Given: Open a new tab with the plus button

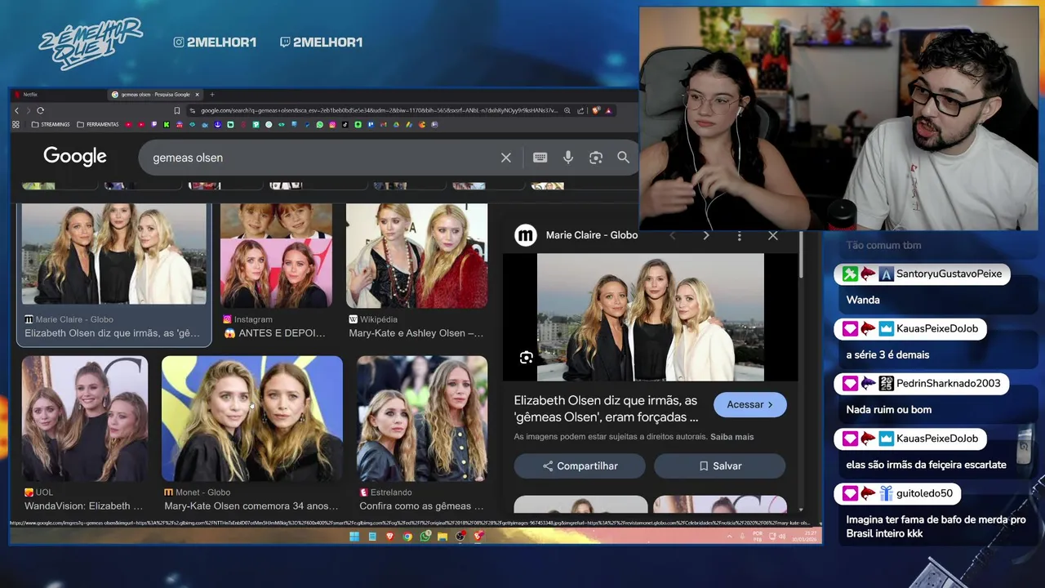Looking at the screenshot, I should 212,95.
